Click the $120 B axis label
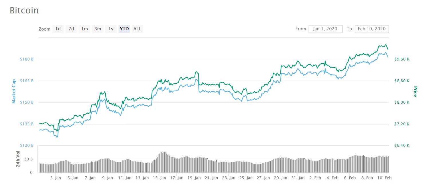This screenshot has width=427, height=187. click(27, 145)
